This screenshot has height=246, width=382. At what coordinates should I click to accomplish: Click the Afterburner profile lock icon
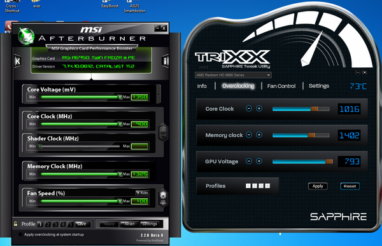pyautogui.click(x=15, y=224)
